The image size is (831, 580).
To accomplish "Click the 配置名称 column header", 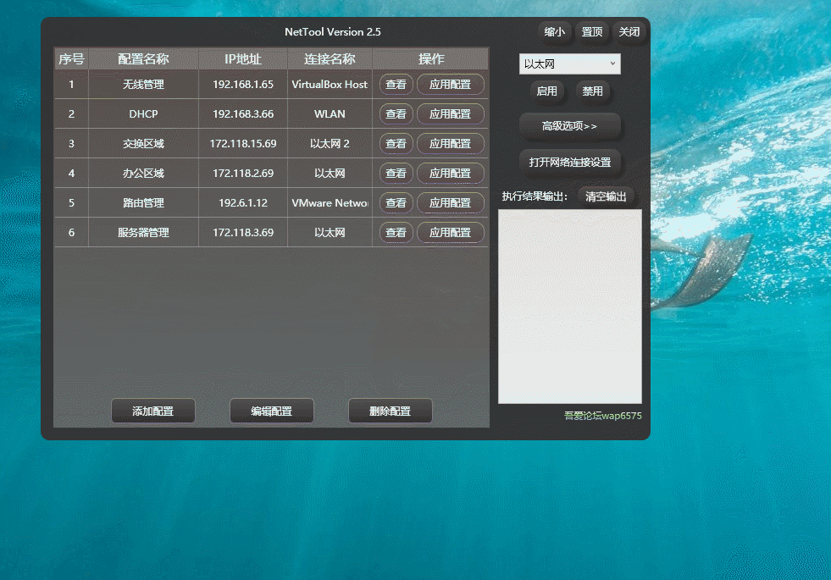I will (x=143, y=58).
